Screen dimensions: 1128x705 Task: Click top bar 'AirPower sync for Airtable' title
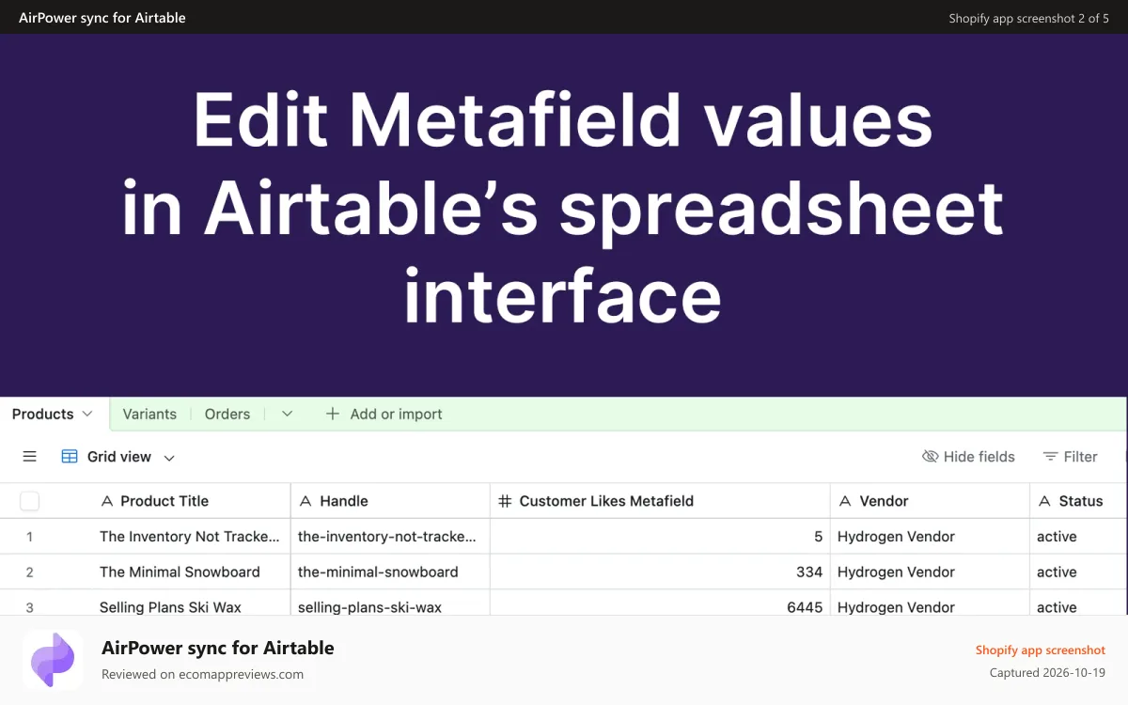102,18
